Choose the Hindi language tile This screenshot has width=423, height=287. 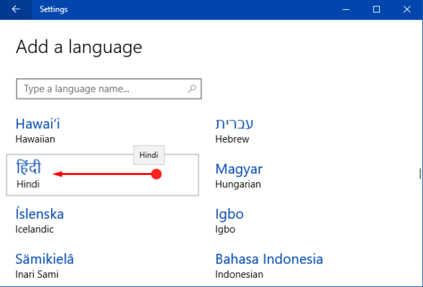click(x=102, y=175)
